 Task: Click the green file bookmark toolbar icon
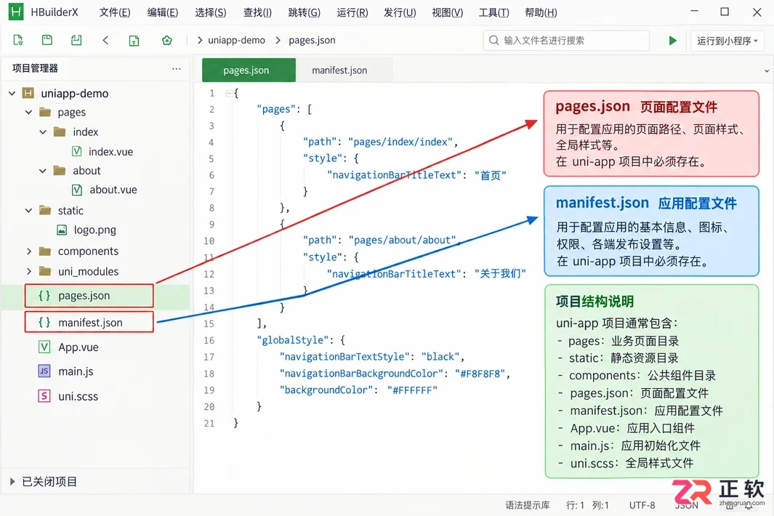[x=134, y=41]
